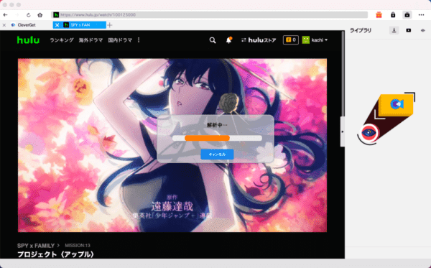Open the three-dot more menu
This screenshot has width=431, height=268.
(421, 15)
